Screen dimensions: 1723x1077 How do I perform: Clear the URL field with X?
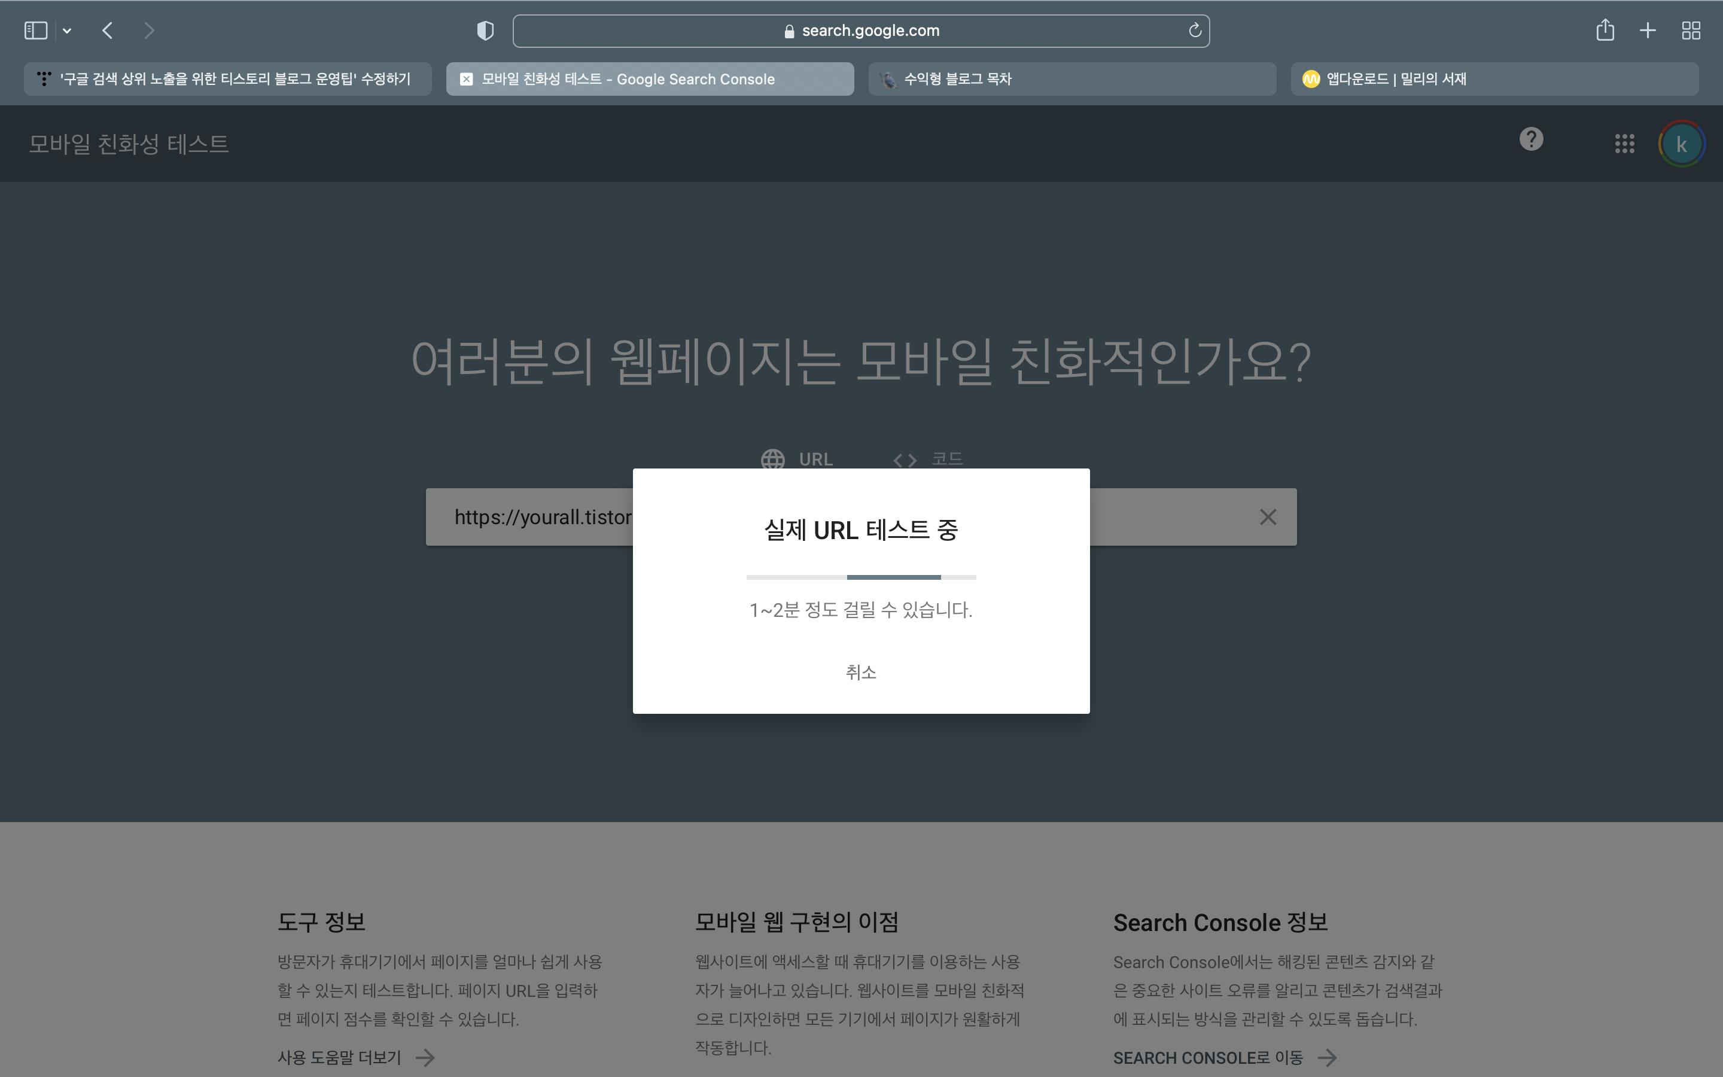pyautogui.click(x=1267, y=517)
